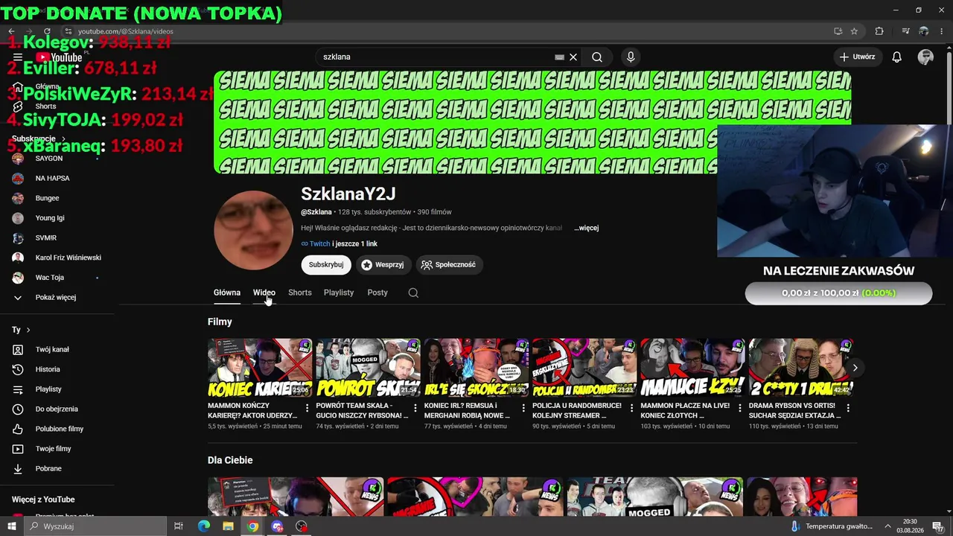Click the address bar URL

coord(126,31)
